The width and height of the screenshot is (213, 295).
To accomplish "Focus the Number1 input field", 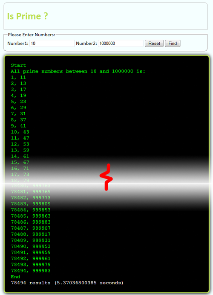I will [x=52, y=43].
